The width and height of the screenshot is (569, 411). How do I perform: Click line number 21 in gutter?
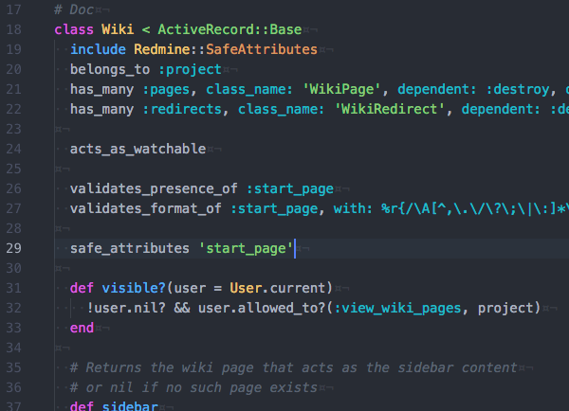point(13,90)
